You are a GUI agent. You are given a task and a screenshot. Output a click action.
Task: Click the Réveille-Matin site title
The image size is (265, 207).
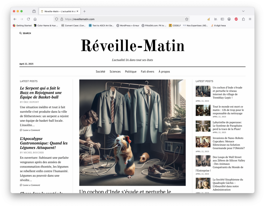coord(132,46)
